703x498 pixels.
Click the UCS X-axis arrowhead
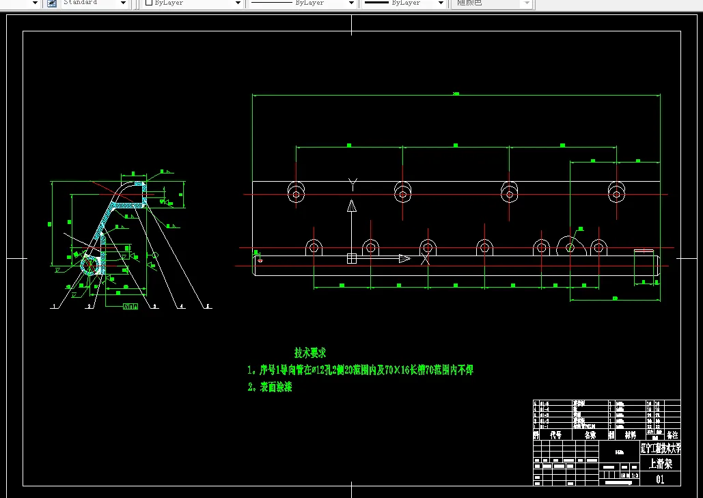click(x=404, y=259)
